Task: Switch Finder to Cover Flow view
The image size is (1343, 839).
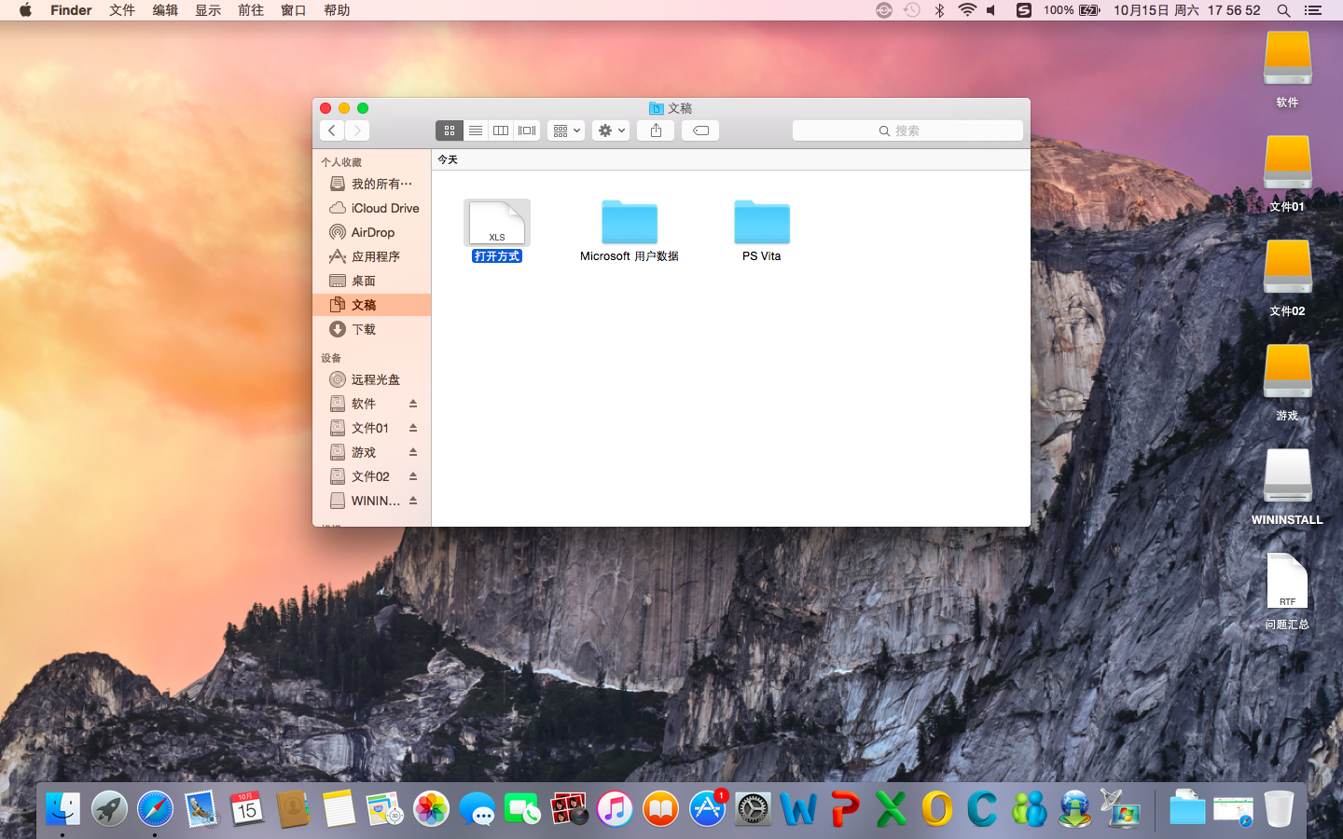Action: pyautogui.click(x=527, y=131)
